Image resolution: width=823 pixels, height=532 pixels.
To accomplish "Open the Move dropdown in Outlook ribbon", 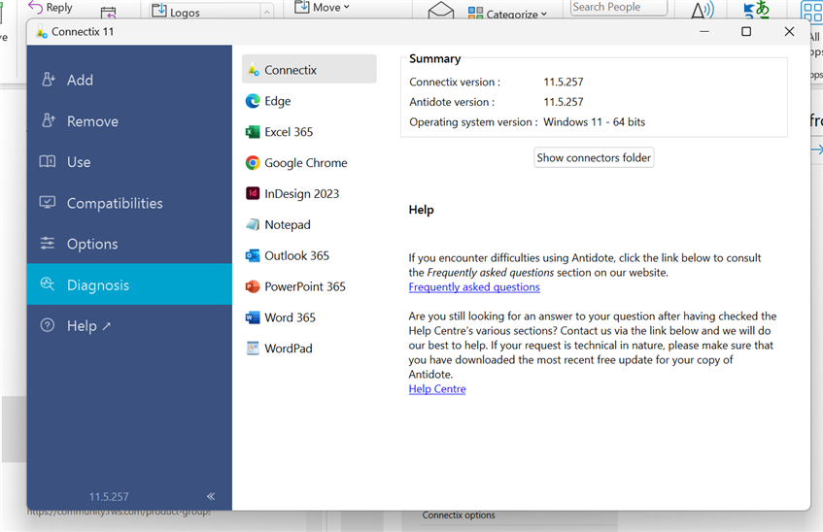I will pos(322,8).
